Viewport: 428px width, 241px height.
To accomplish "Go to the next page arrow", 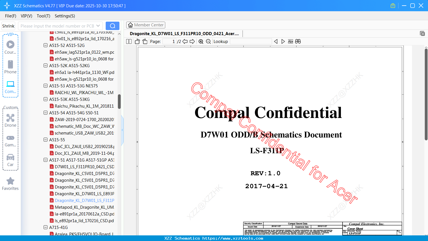I will coord(192,42).
